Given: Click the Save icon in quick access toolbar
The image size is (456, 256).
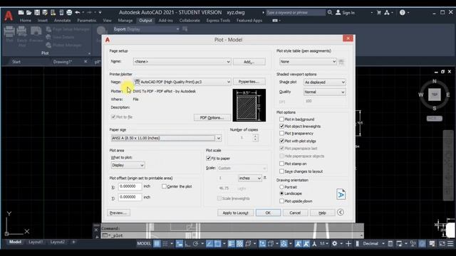Looking at the screenshot, I should pos(37,13).
